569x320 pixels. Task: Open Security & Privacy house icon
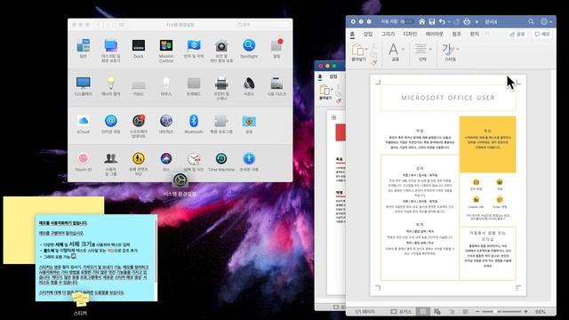click(x=221, y=45)
